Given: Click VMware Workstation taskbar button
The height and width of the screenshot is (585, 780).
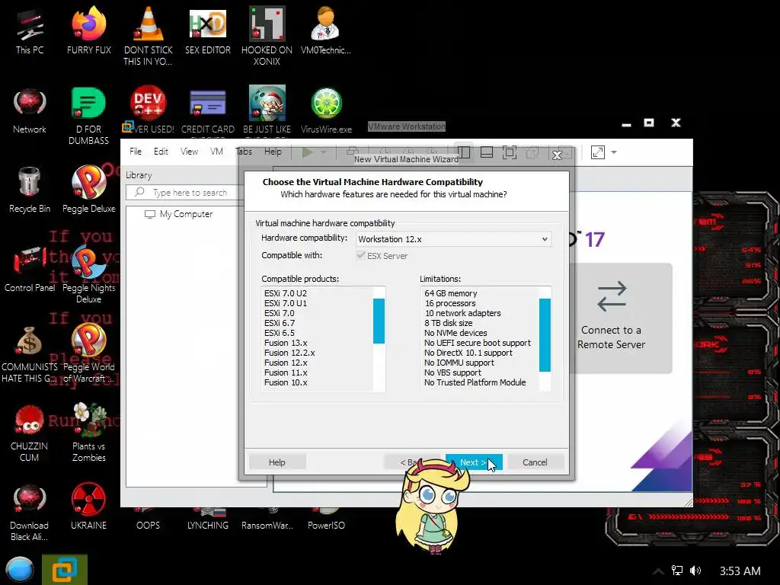Looking at the screenshot, I should (x=65, y=570).
